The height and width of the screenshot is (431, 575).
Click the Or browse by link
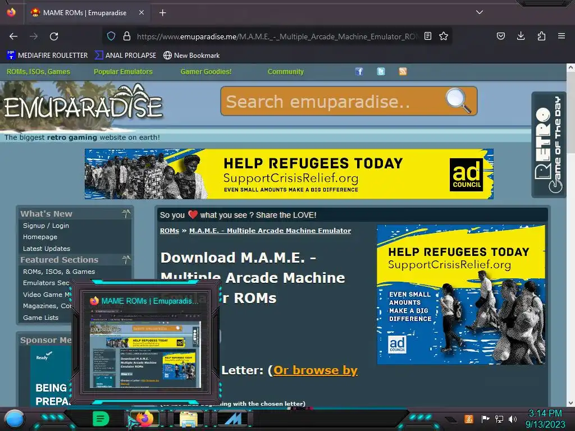click(316, 370)
